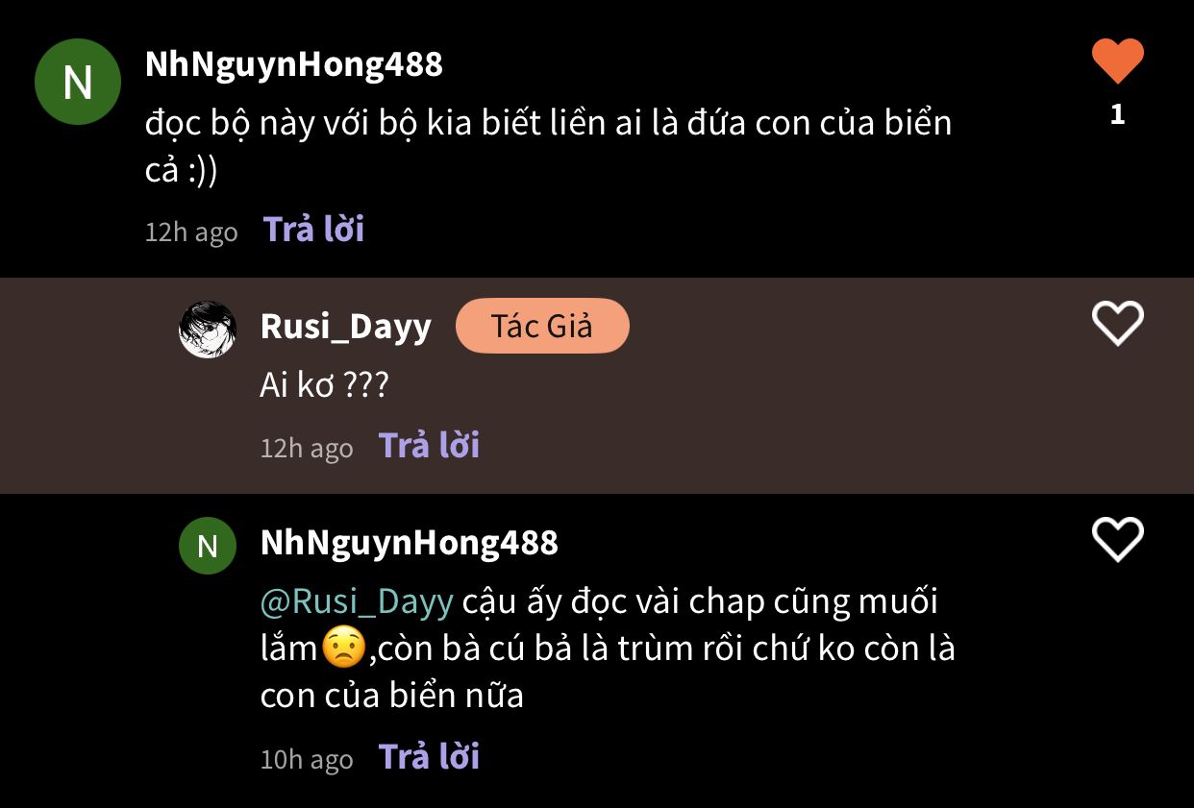Tap the Tác Giả author badge
This screenshot has height=808, width=1194.
(x=542, y=326)
